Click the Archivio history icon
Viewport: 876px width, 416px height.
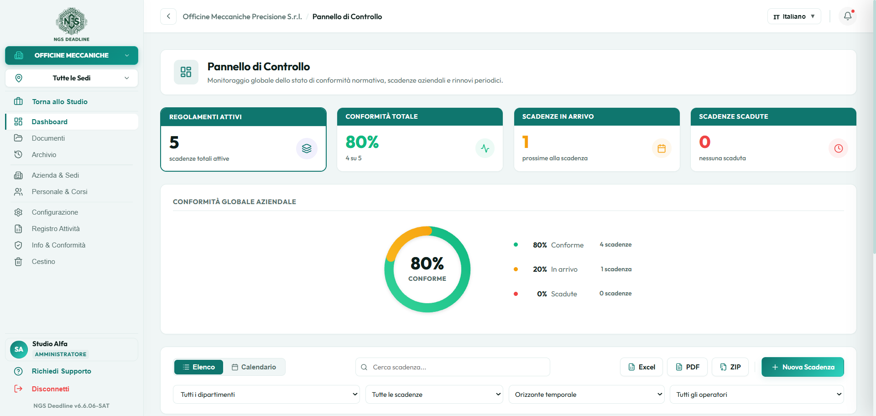(18, 155)
